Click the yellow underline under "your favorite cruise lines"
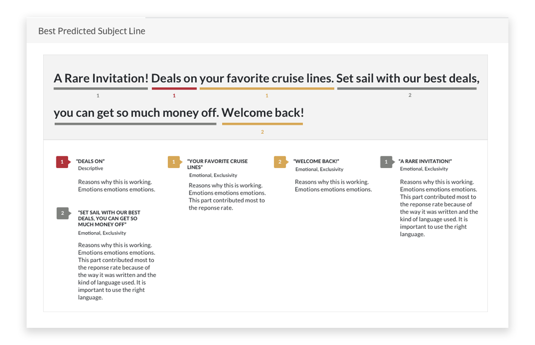Image resolution: width=535 pixels, height=345 pixels. pos(267,88)
